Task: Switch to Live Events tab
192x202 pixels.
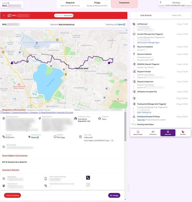Action: click(146, 15)
